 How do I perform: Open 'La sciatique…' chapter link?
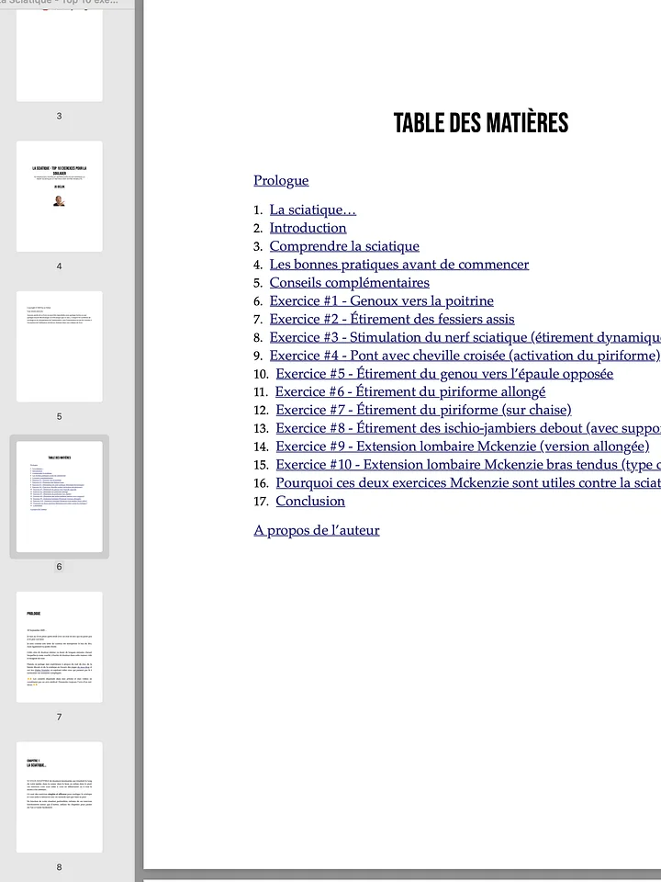click(x=312, y=209)
